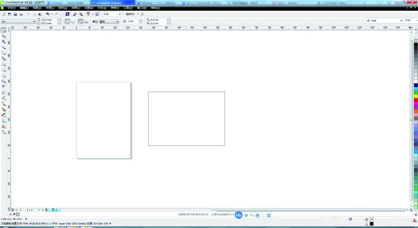Select the Table tool
The image size is (418, 228).
coord(3,92)
